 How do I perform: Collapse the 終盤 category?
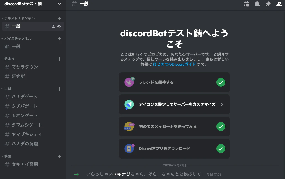tap(6, 156)
